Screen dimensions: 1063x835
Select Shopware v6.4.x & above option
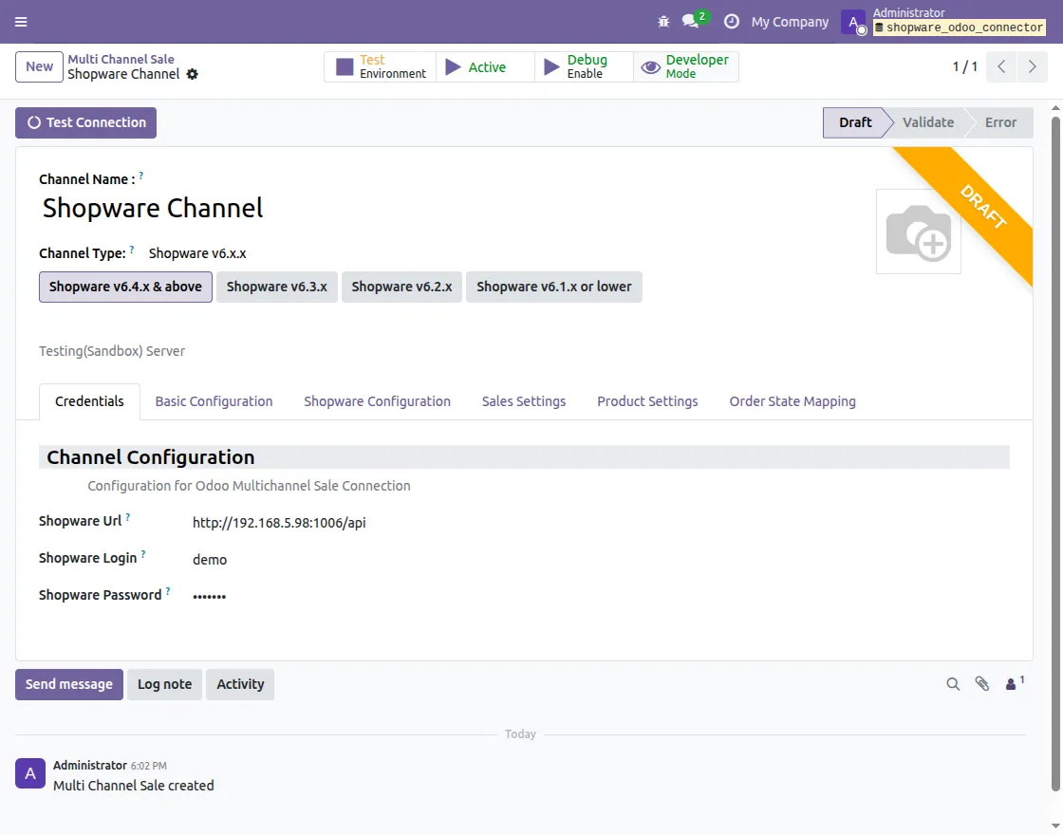(125, 287)
